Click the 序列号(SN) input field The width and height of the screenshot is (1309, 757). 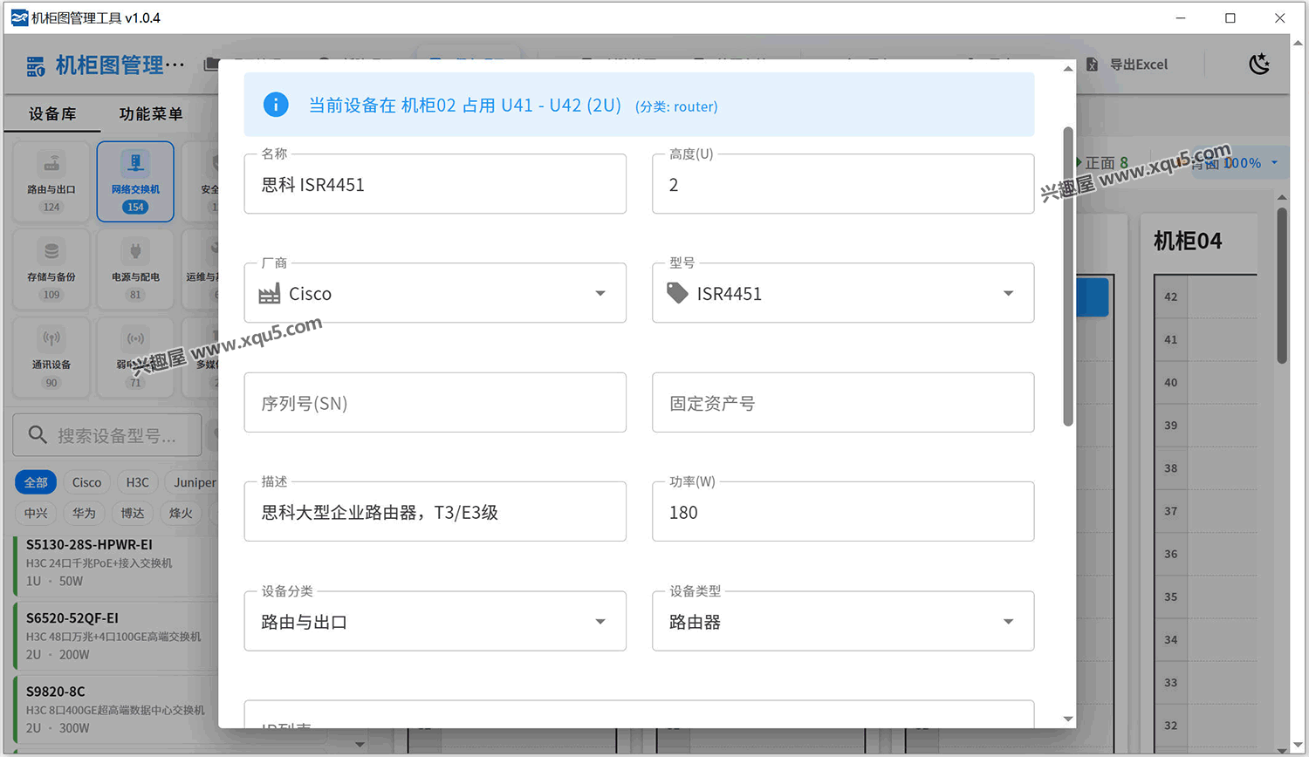coord(435,403)
